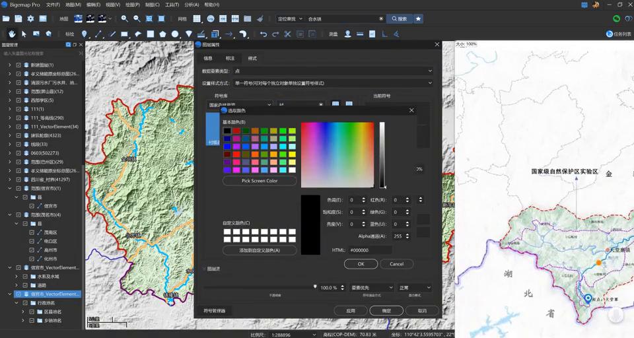Screen dimensions: 634x338
Task: Click the zoom in magnifier icon
Action: [x=124, y=18]
